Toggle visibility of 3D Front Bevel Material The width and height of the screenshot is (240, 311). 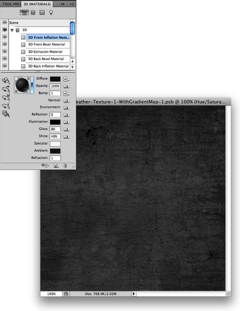5,44
